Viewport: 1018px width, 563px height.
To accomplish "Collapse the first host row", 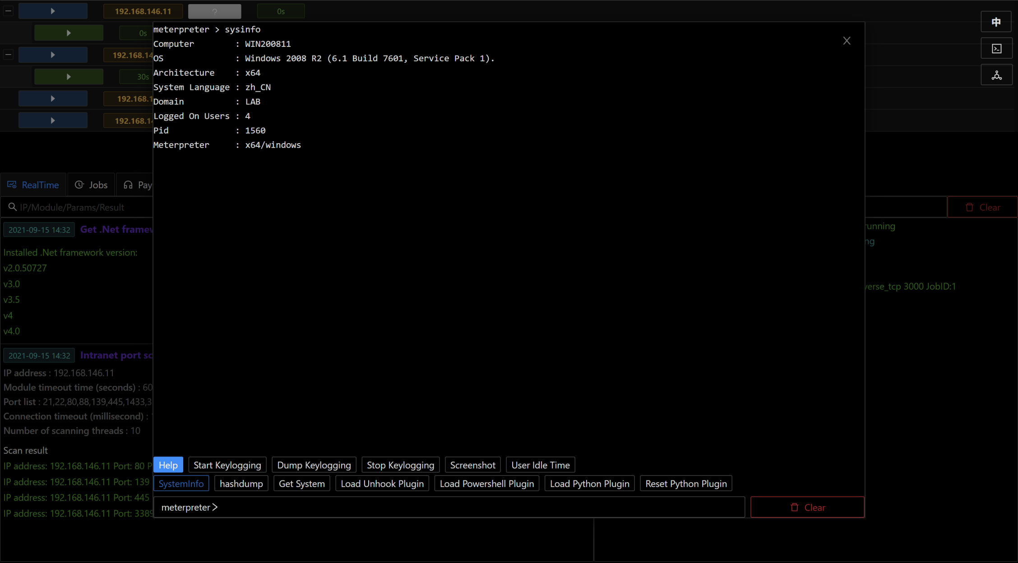I will point(8,11).
